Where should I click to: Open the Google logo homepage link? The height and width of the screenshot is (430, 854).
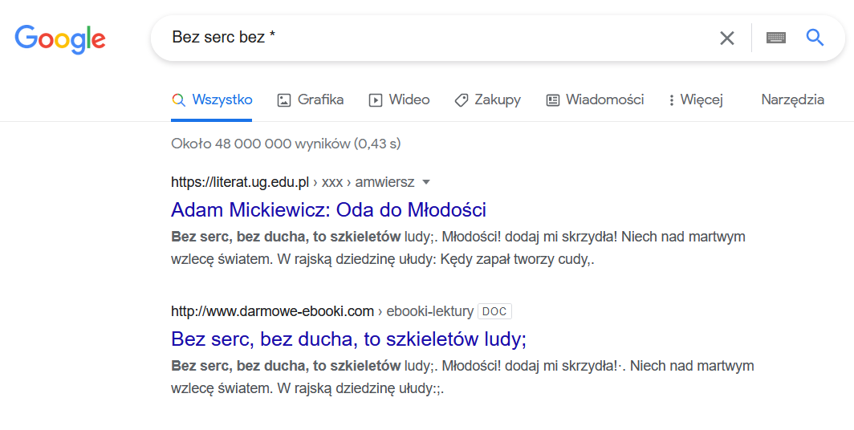click(x=60, y=39)
